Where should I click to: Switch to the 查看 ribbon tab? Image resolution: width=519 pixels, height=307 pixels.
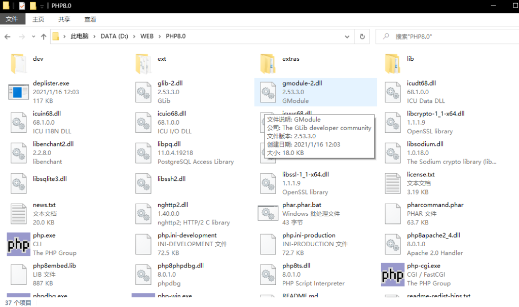(90, 20)
